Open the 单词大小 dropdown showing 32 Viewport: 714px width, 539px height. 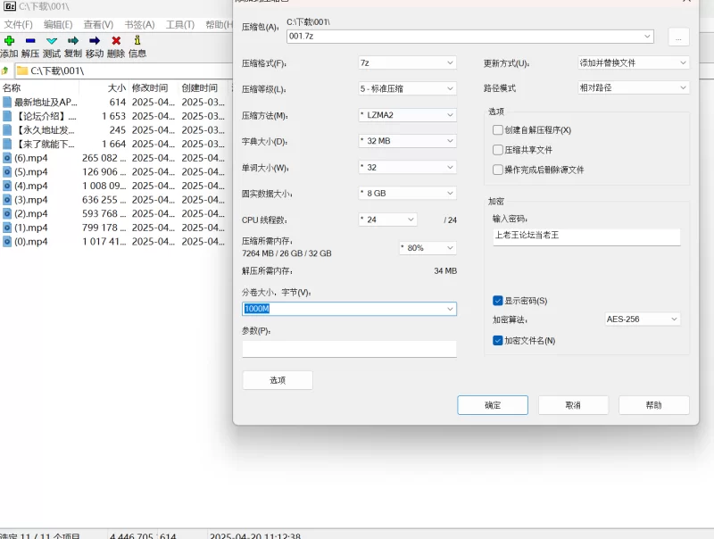click(x=407, y=168)
